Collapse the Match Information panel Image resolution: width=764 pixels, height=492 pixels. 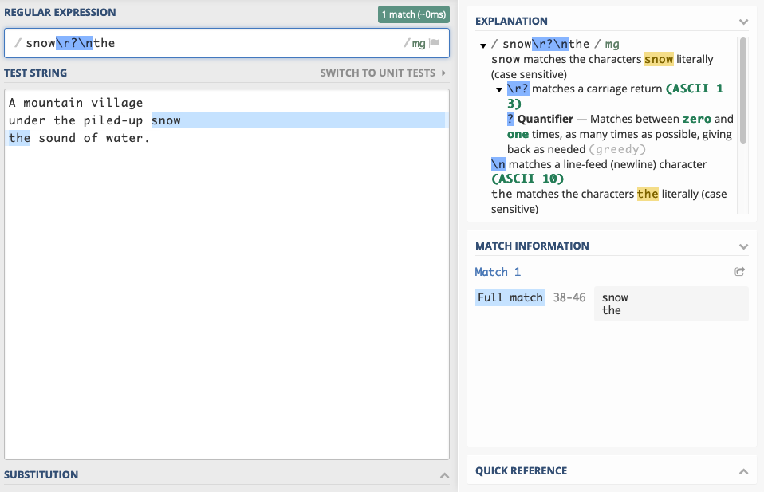point(744,246)
